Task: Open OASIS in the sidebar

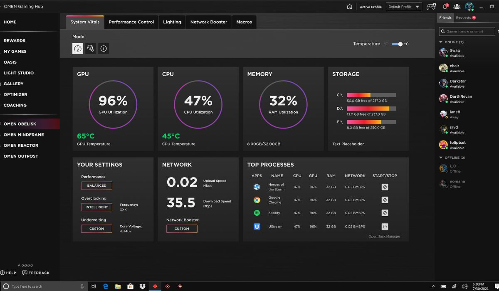Action: tap(10, 62)
